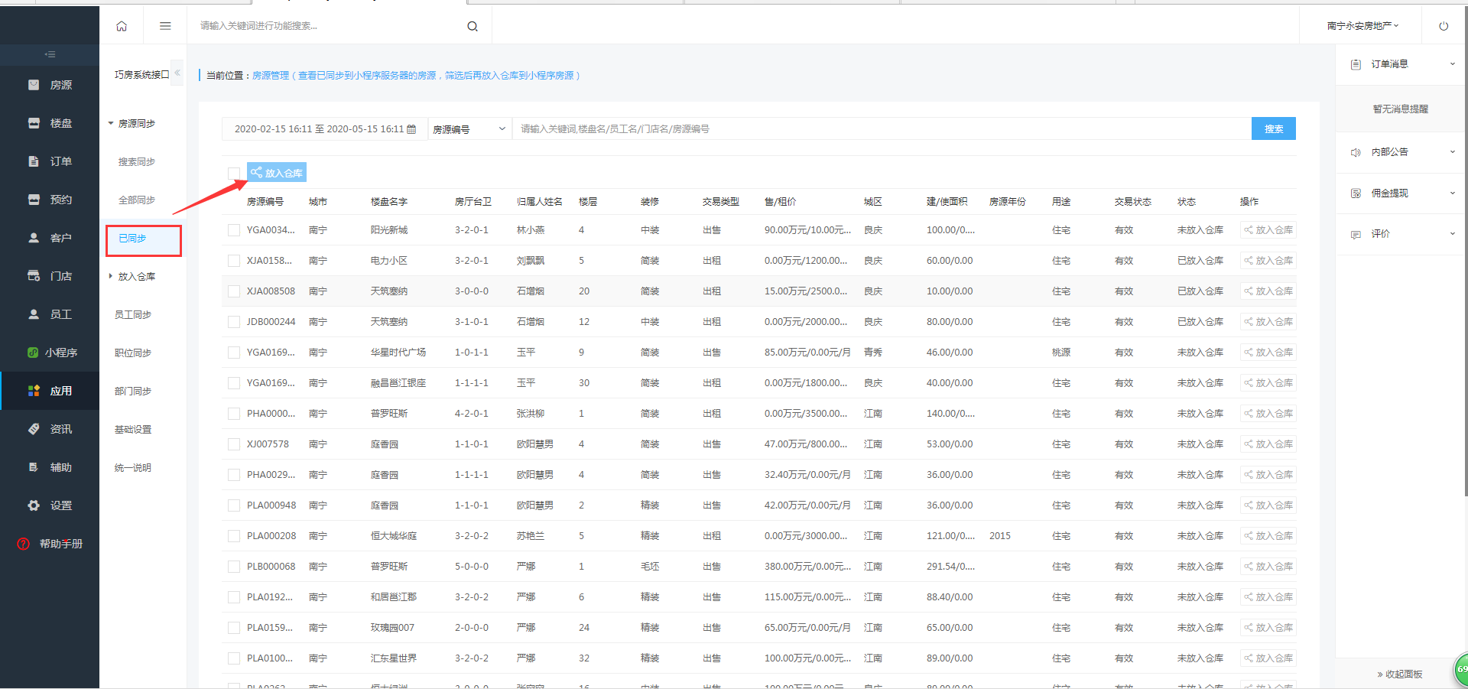This screenshot has height=689, width=1468.
Task: Open 帮助手册 help icon
Action: click(24, 544)
